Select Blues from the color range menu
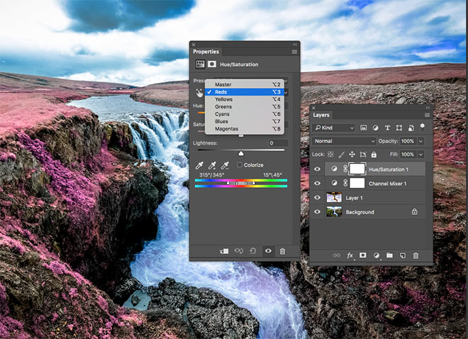 (x=245, y=121)
